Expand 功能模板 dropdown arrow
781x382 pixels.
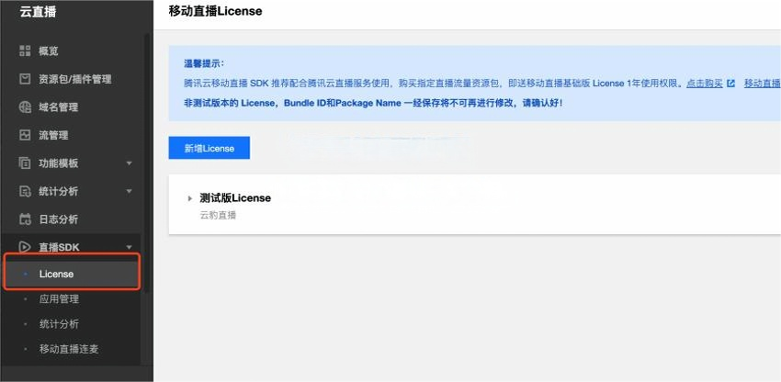click(129, 163)
